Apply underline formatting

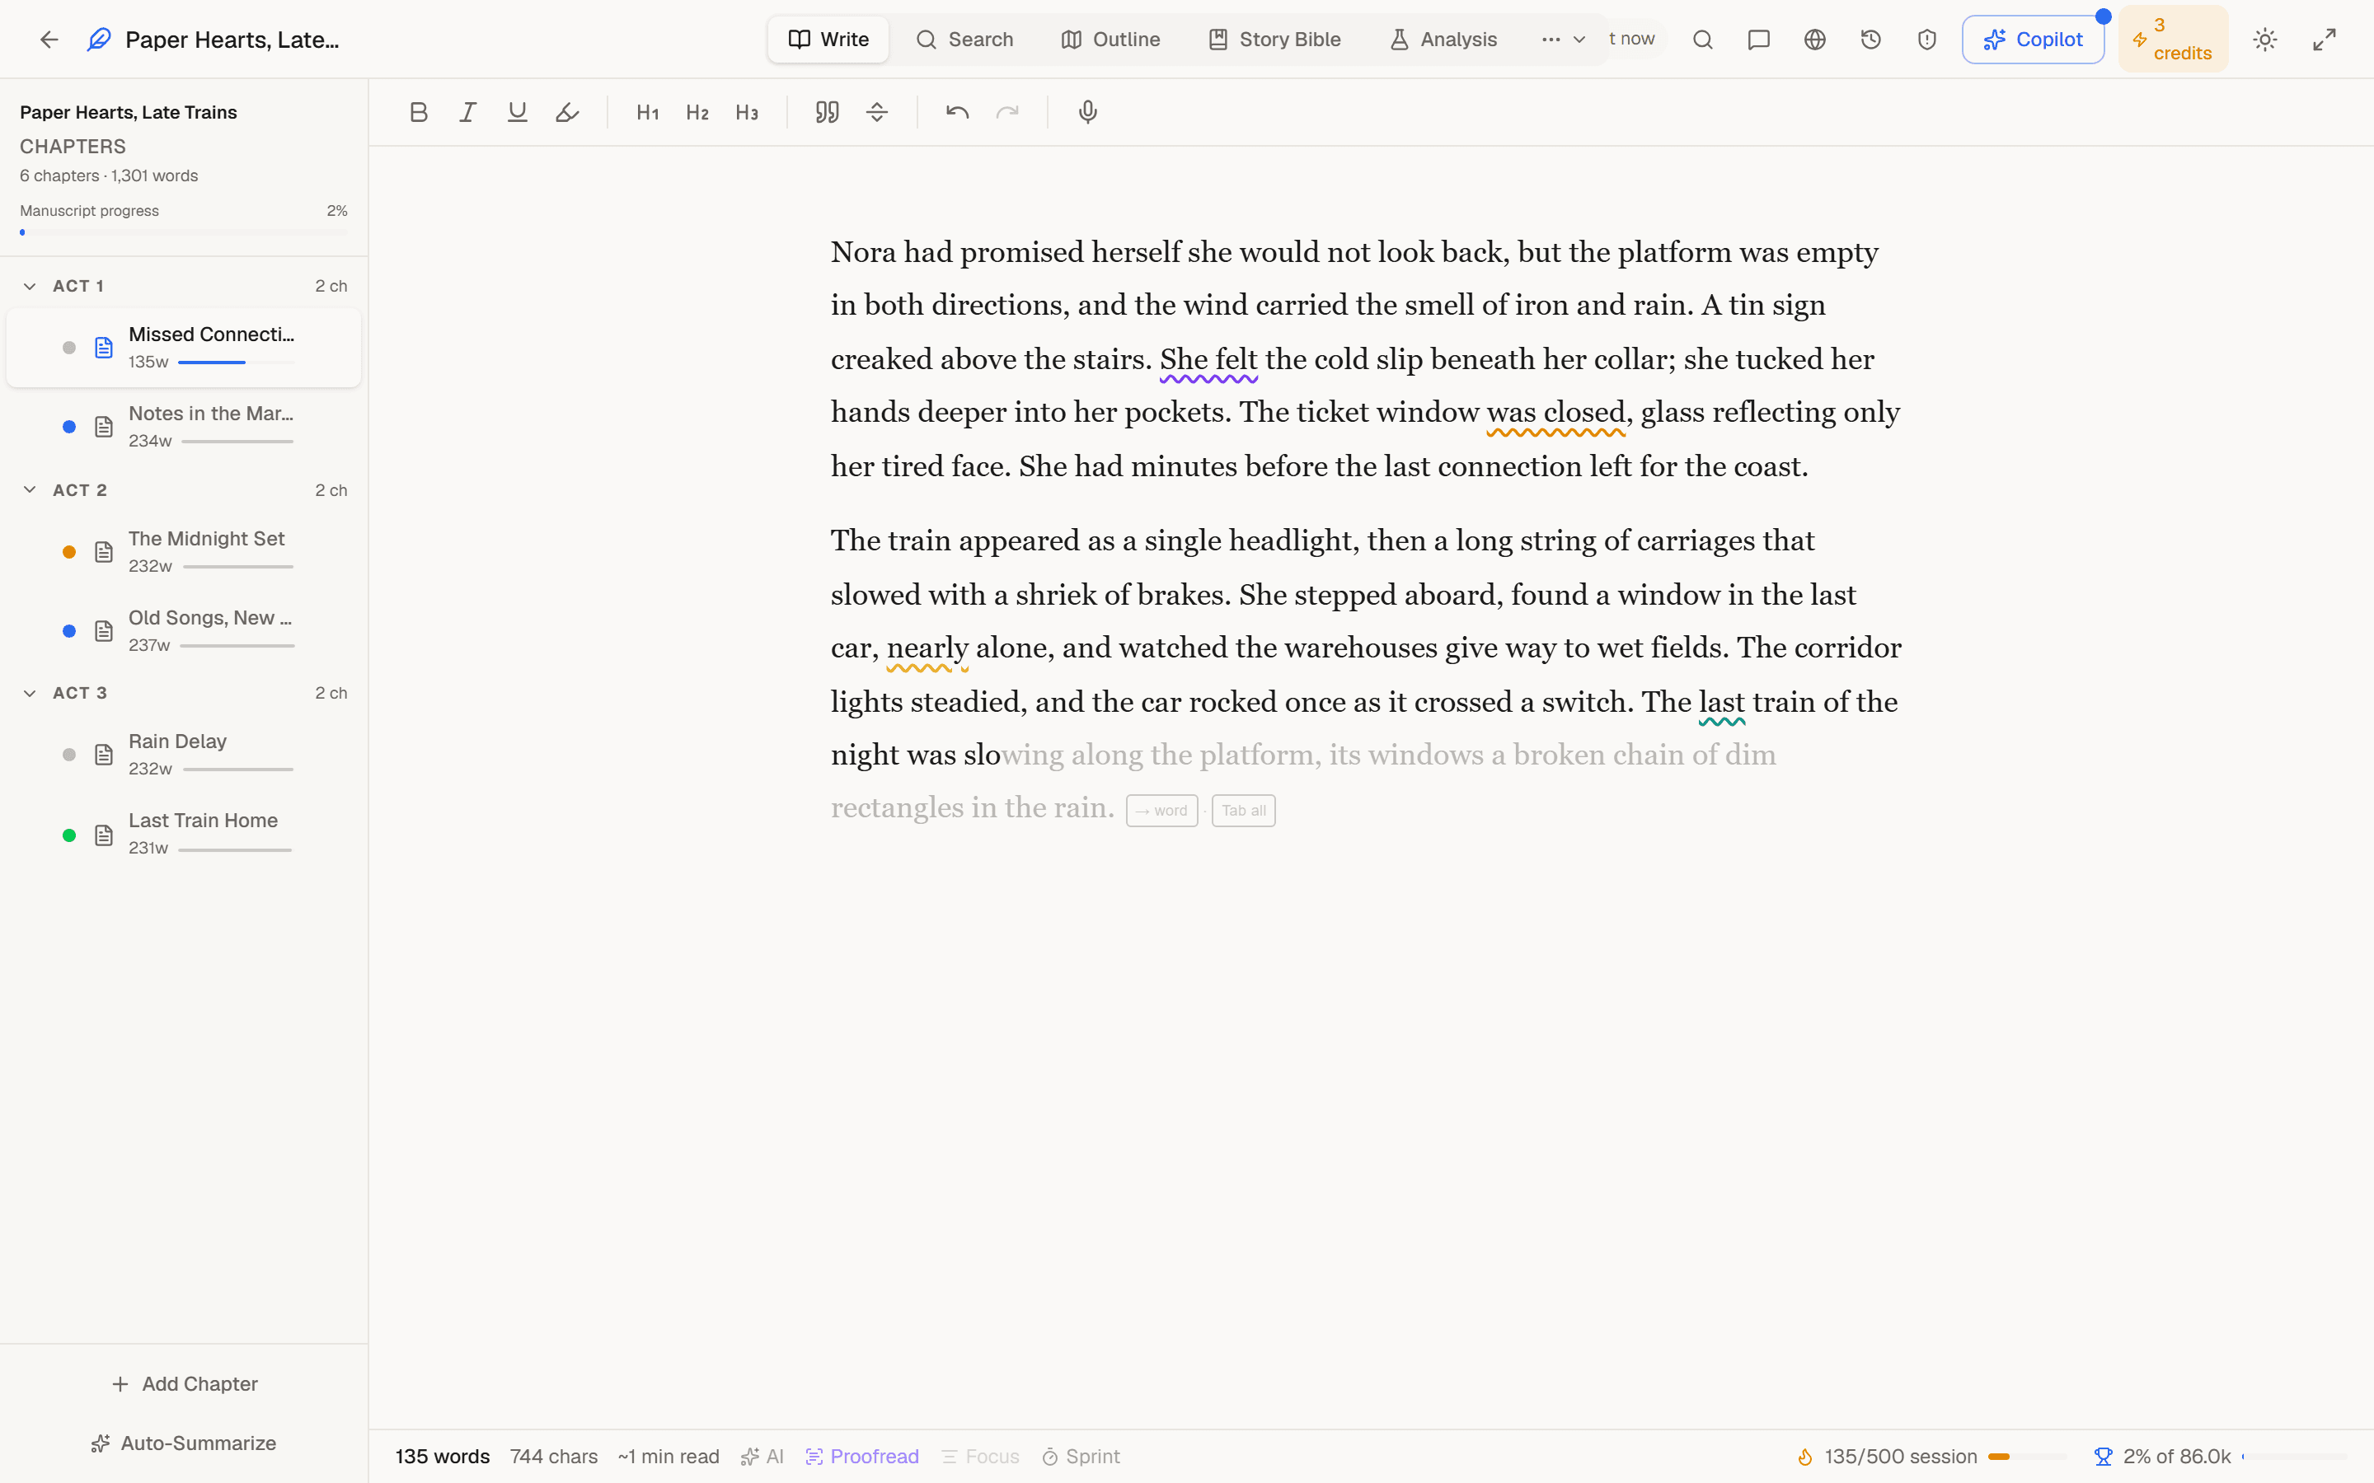pos(517,112)
